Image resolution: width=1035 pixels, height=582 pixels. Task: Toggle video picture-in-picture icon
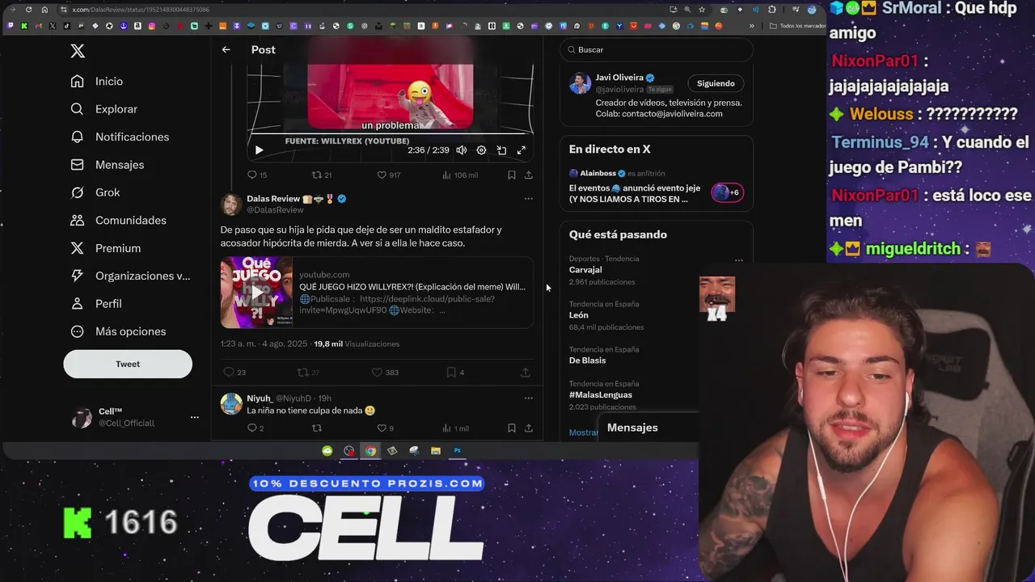point(501,150)
